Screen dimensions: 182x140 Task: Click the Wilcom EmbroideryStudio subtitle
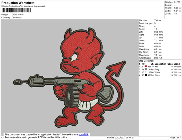[23, 6]
